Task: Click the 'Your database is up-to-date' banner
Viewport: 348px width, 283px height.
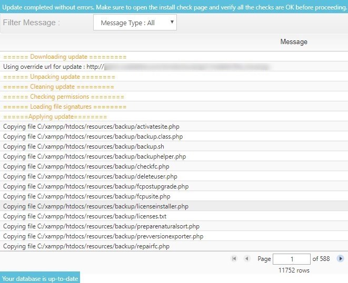Action: [40, 278]
